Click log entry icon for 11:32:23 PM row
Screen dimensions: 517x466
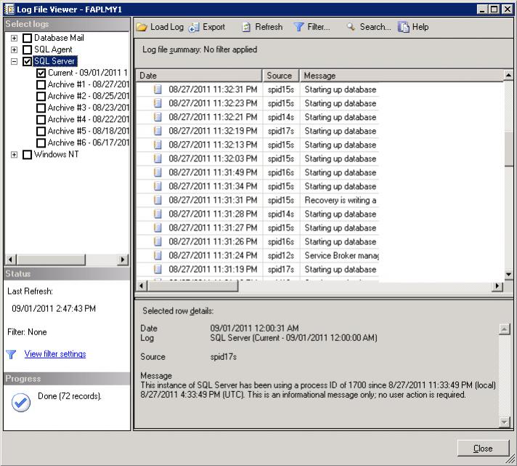pyautogui.click(x=158, y=103)
